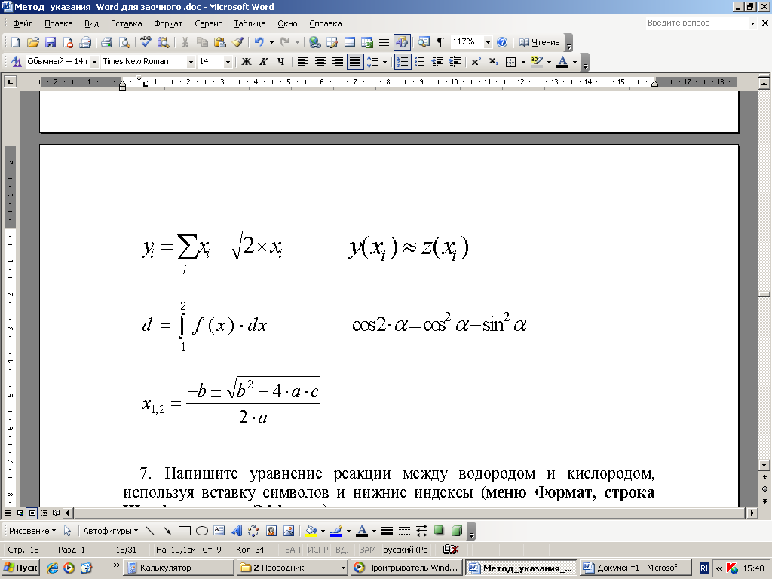Open the Правка menu

point(58,23)
